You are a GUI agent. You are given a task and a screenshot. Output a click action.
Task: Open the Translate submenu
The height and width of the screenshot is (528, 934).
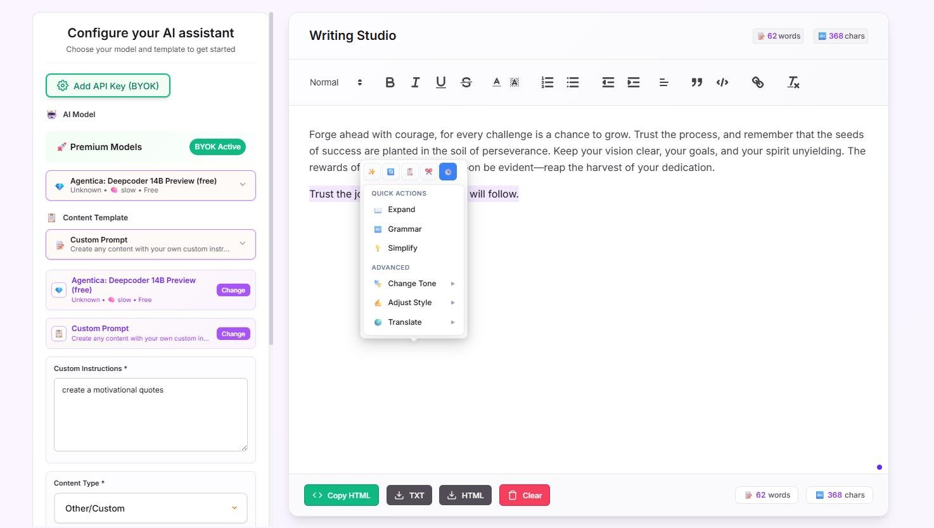point(414,322)
